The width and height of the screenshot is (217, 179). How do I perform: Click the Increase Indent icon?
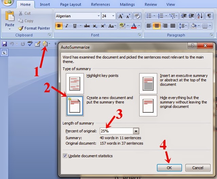click(x=192, y=16)
